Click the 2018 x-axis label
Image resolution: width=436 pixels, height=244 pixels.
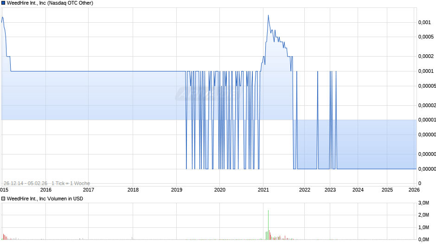133,190
